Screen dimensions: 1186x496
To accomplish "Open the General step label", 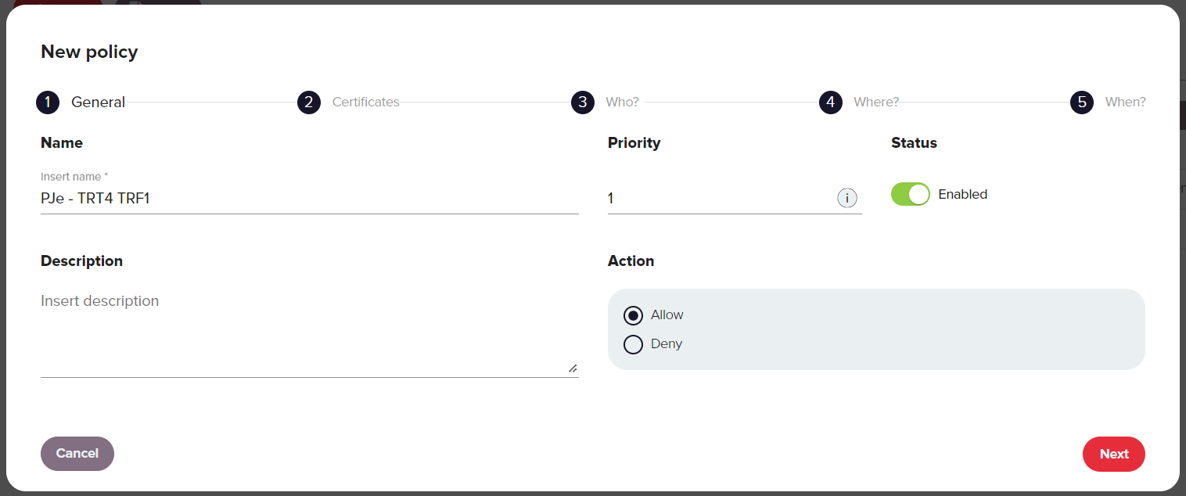I will [x=98, y=102].
